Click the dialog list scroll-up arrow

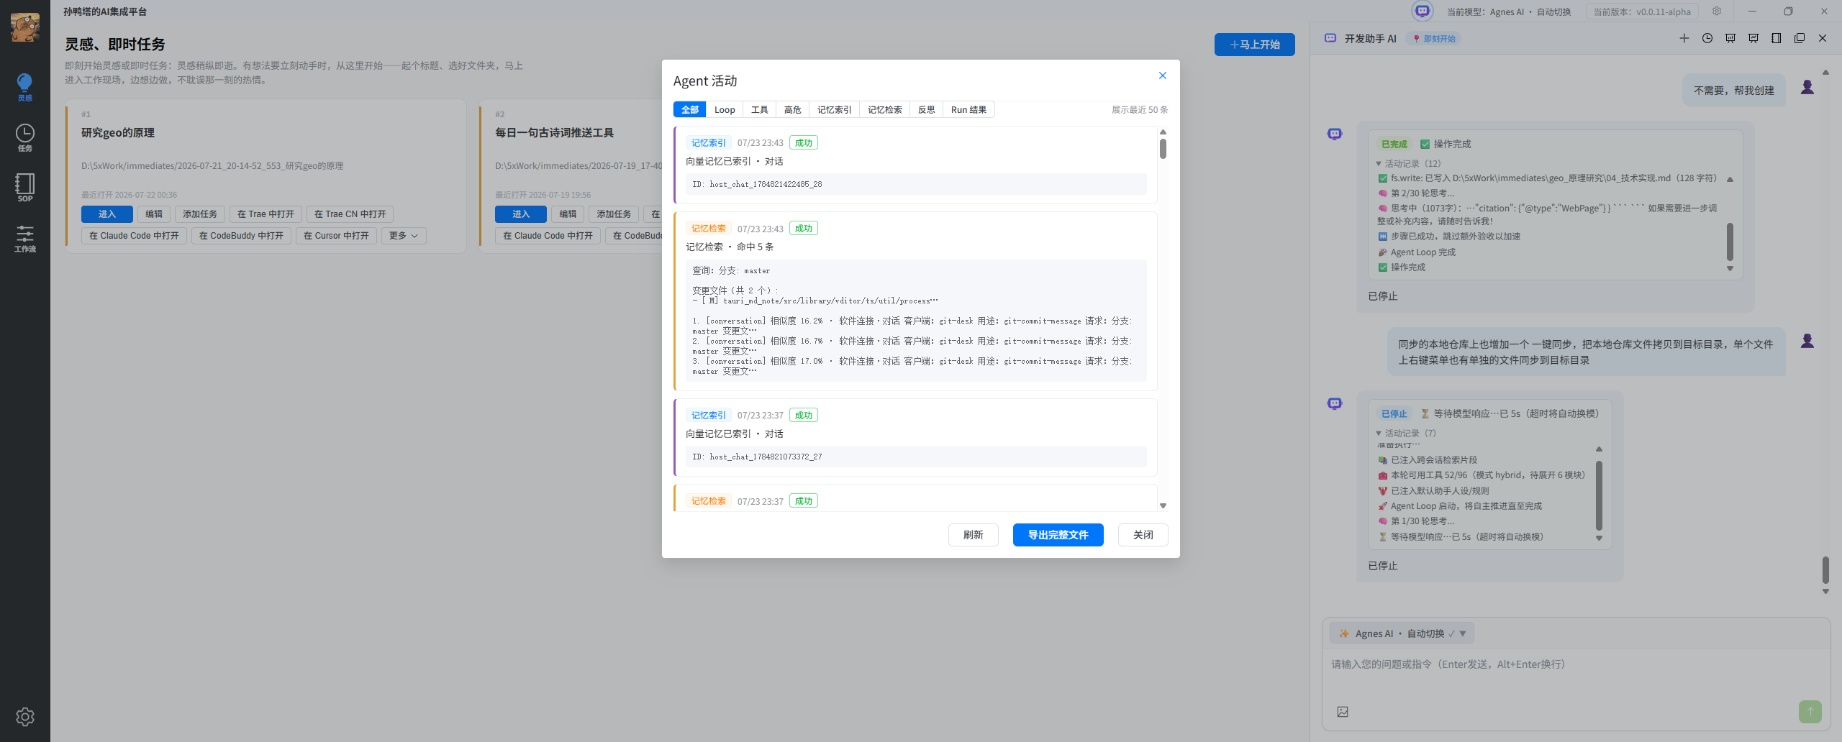1163,132
